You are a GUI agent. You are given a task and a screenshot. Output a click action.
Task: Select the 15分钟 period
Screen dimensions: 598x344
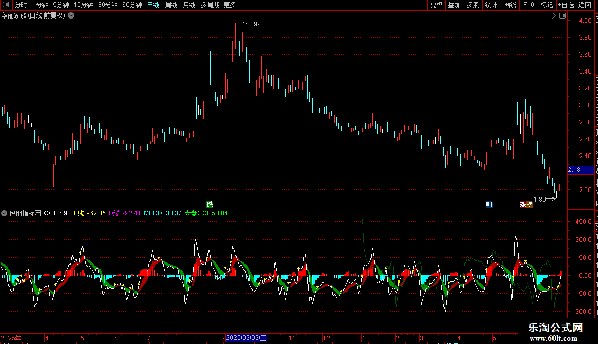click(84, 5)
